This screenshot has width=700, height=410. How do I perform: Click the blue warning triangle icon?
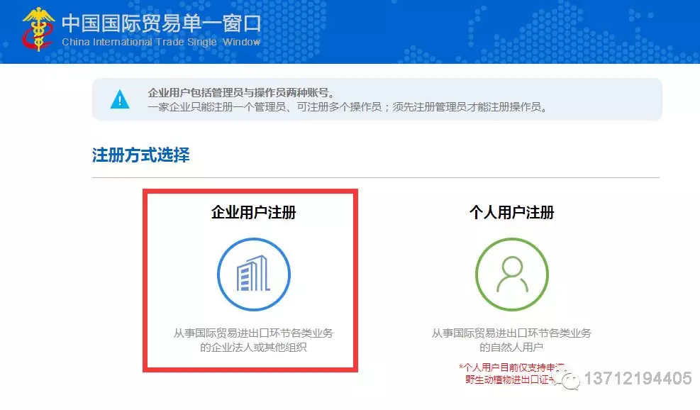[x=120, y=99]
